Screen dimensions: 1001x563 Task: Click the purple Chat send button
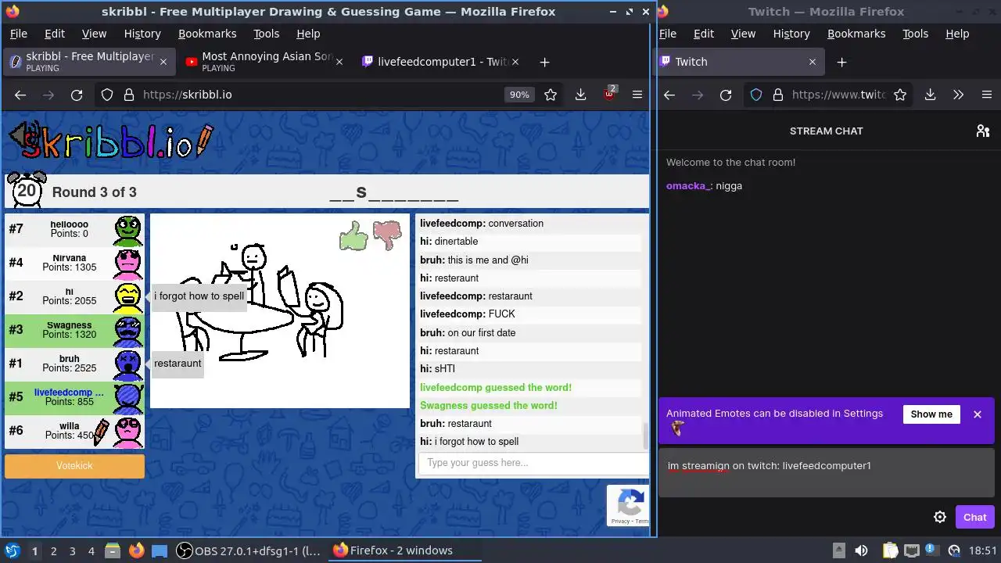[x=974, y=517]
